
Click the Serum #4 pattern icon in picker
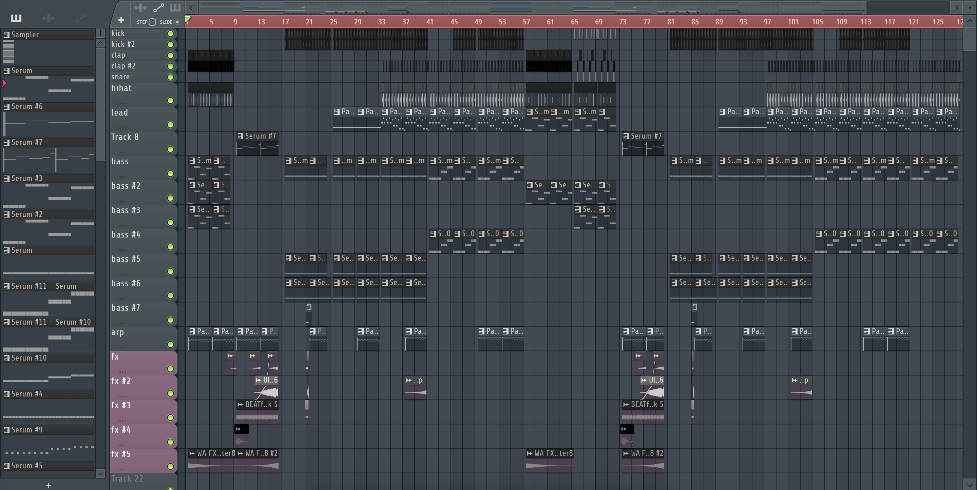[6, 394]
